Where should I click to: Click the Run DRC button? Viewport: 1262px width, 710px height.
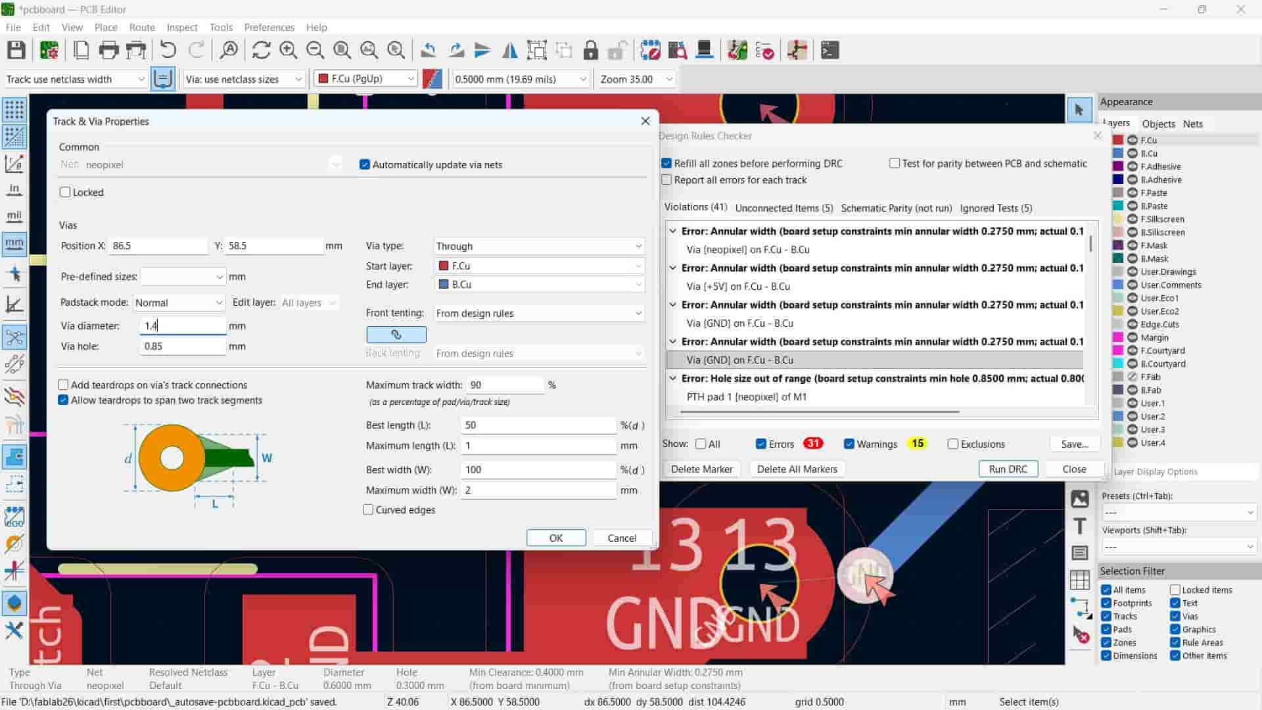(1008, 469)
